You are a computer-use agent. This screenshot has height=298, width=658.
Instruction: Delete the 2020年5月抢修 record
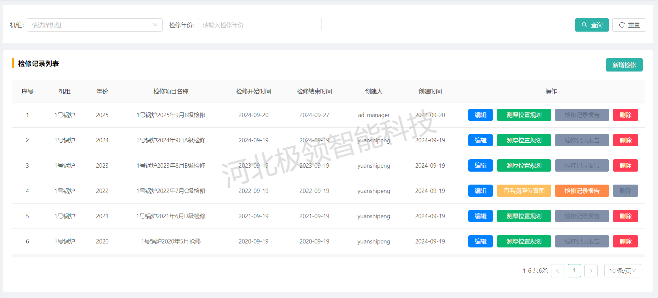(625, 241)
